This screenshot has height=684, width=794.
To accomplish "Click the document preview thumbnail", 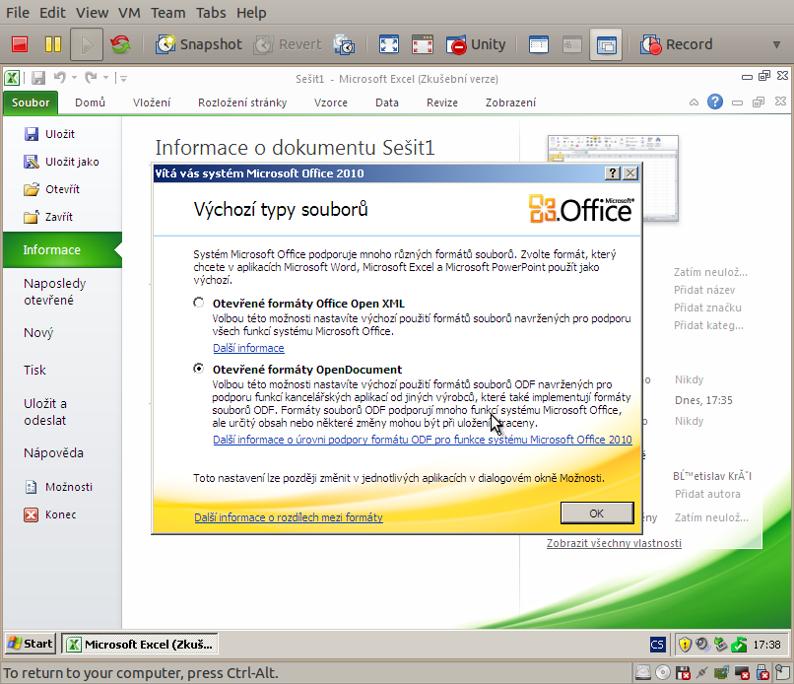I will click(613, 177).
